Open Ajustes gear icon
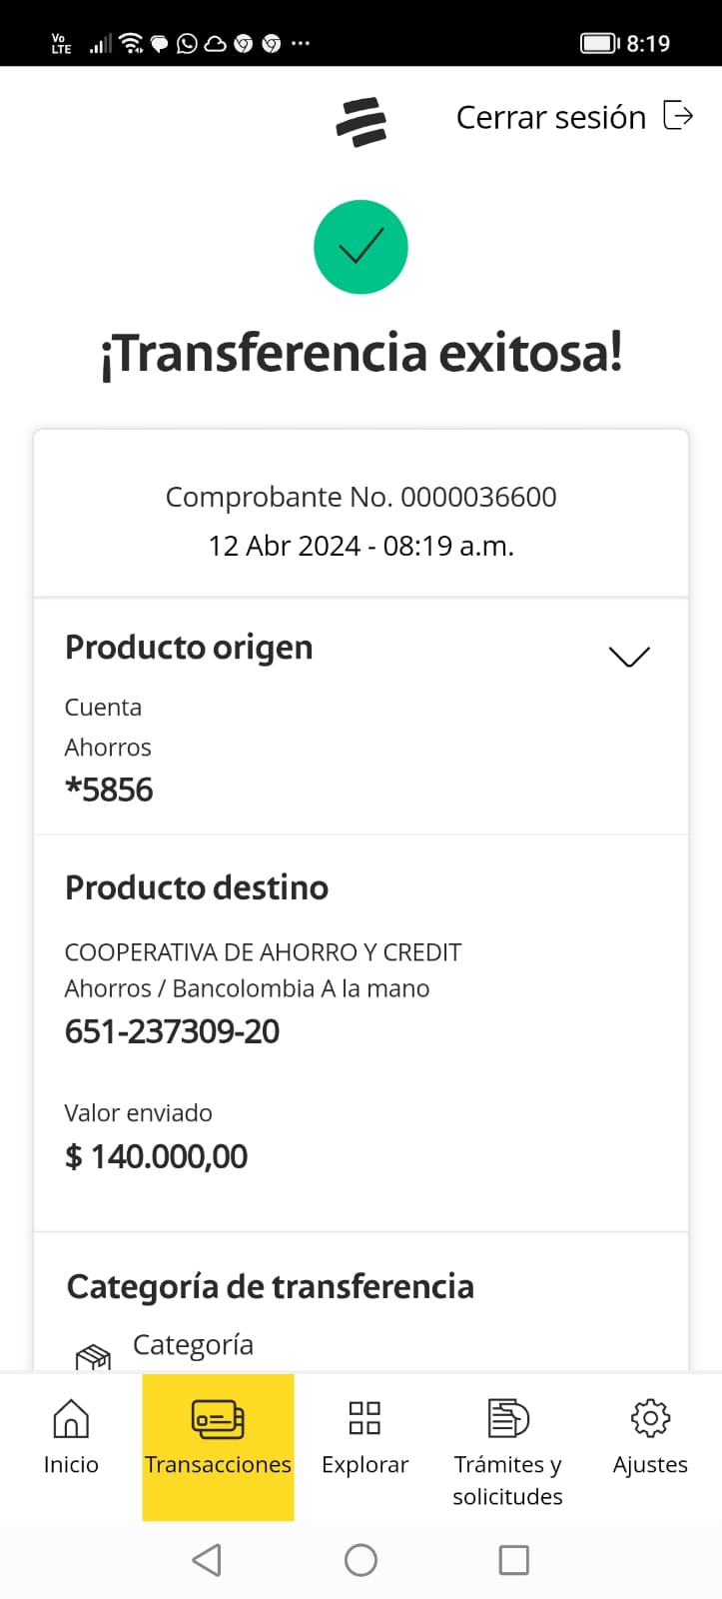The width and height of the screenshot is (722, 1599). (x=650, y=1418)
